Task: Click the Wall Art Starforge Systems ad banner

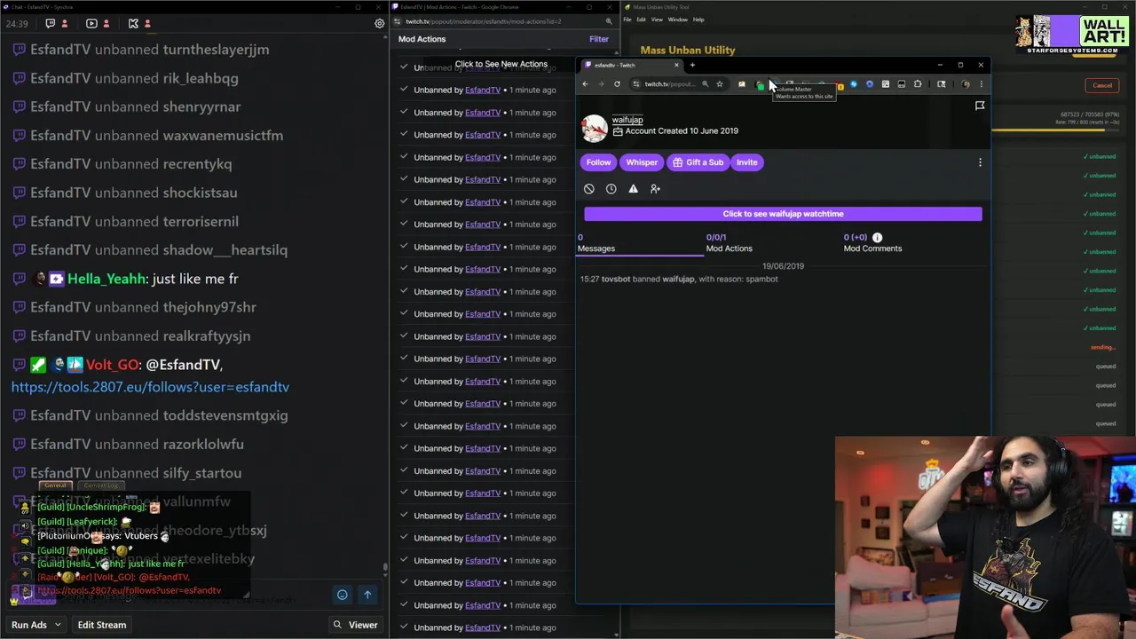Action: [x=1072, y=35]
